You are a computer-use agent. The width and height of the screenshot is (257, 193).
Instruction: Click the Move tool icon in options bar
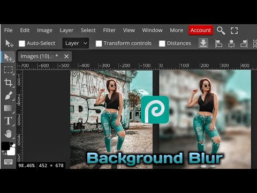click(x=9, y=43)
